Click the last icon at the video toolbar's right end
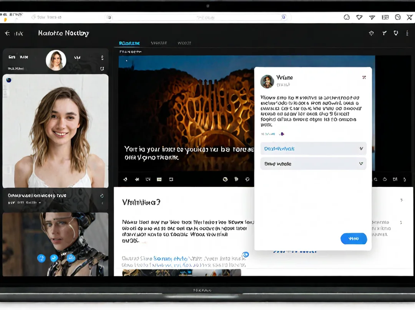The image size is (415, 310). pos(405,180)
